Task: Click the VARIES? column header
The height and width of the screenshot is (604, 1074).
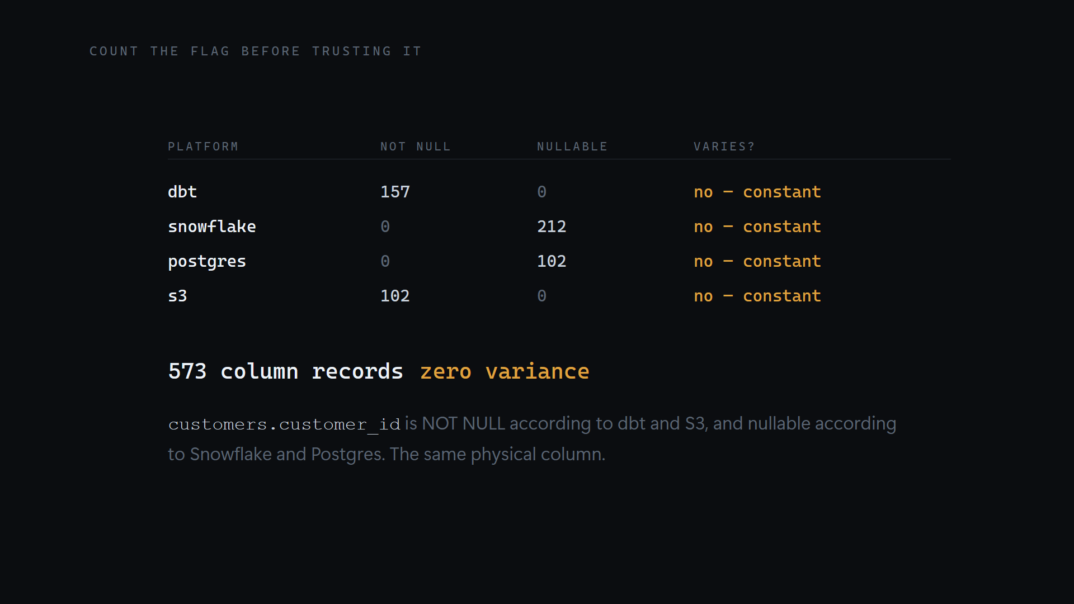Action: click(x=724, y=147)
